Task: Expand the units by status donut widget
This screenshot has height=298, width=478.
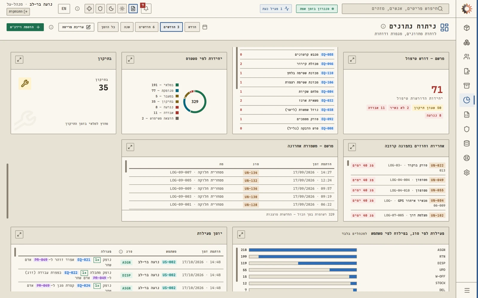Action: point(130,60)
